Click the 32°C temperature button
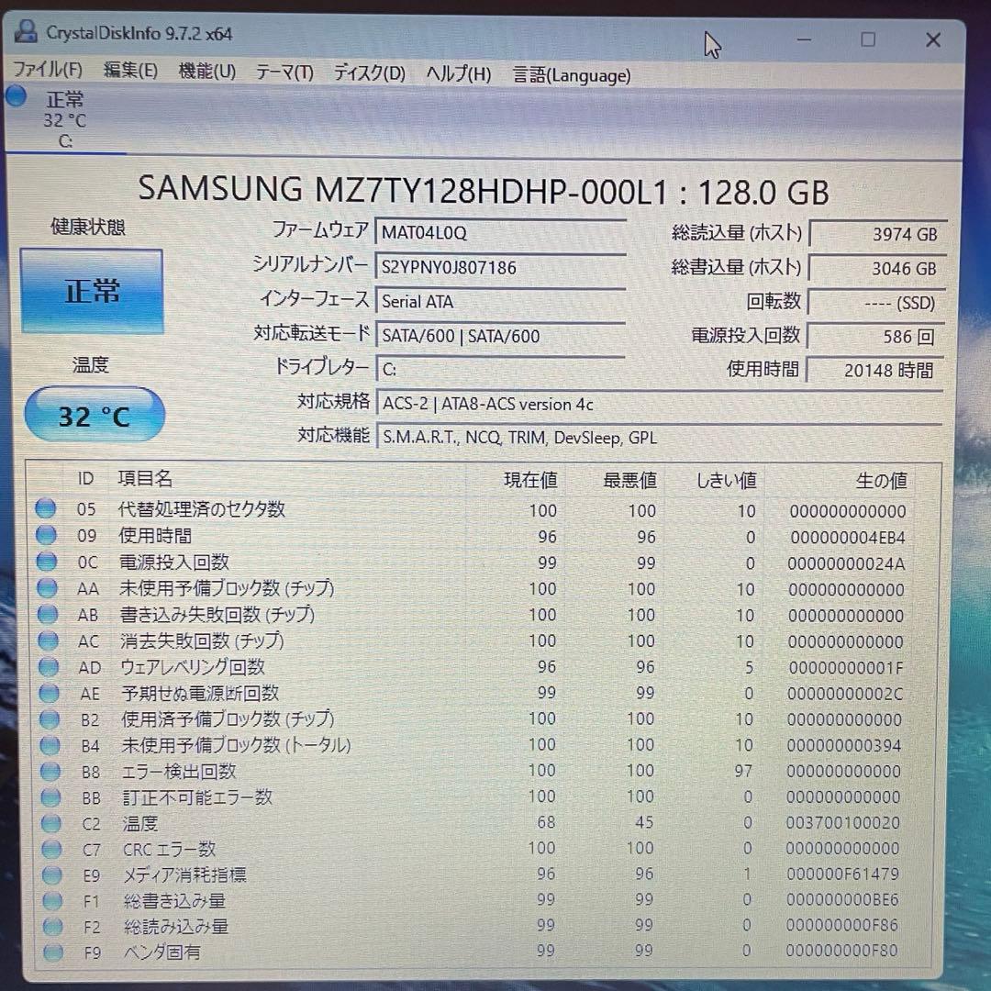The width and height of the screenshot is (991, 991). [x=94, y=415]
